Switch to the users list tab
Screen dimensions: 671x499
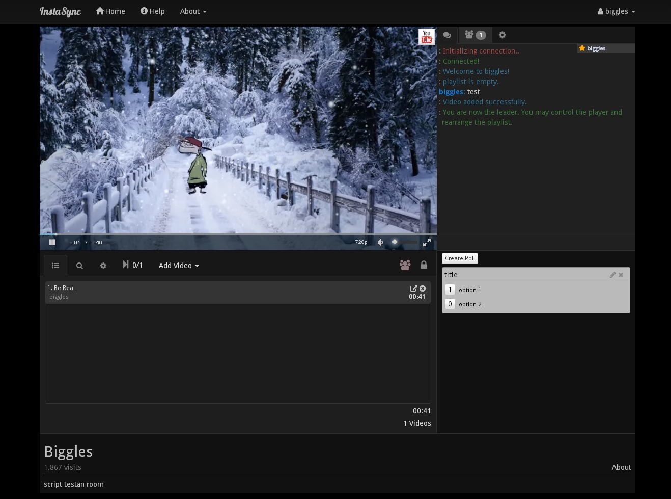tap(475, 35)
